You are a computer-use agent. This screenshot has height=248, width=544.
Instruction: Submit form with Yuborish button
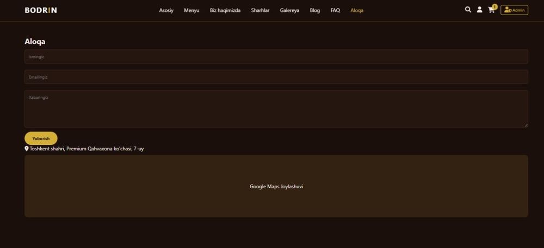(x=41, y=138)
